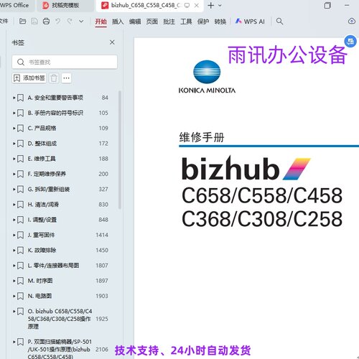The height and width of the screenshot is (359, 359).
Task: Add a new tab with plus icon
Action: (x=211, y=5)
